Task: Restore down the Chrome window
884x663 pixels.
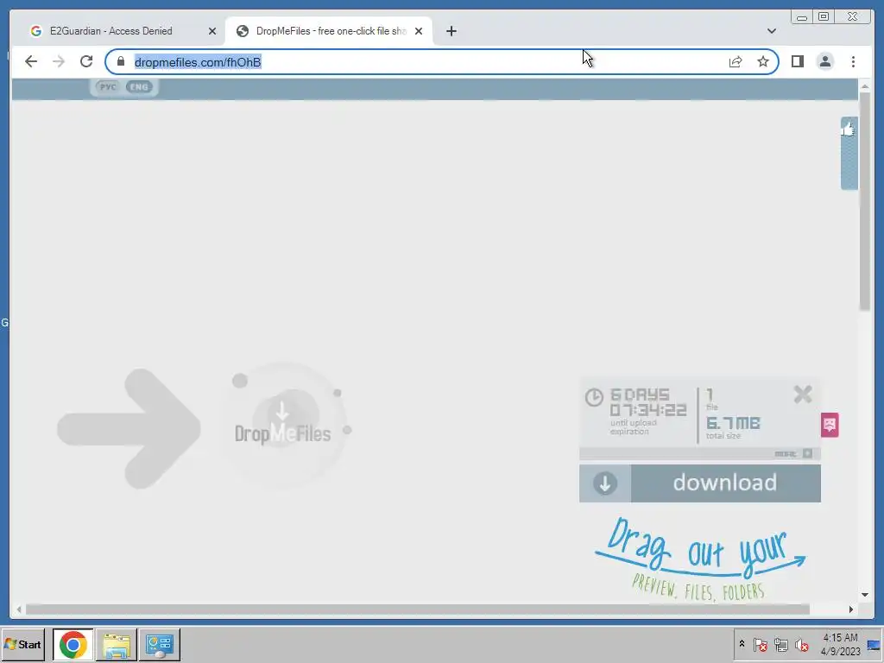Action: click(x=824, y=17)
